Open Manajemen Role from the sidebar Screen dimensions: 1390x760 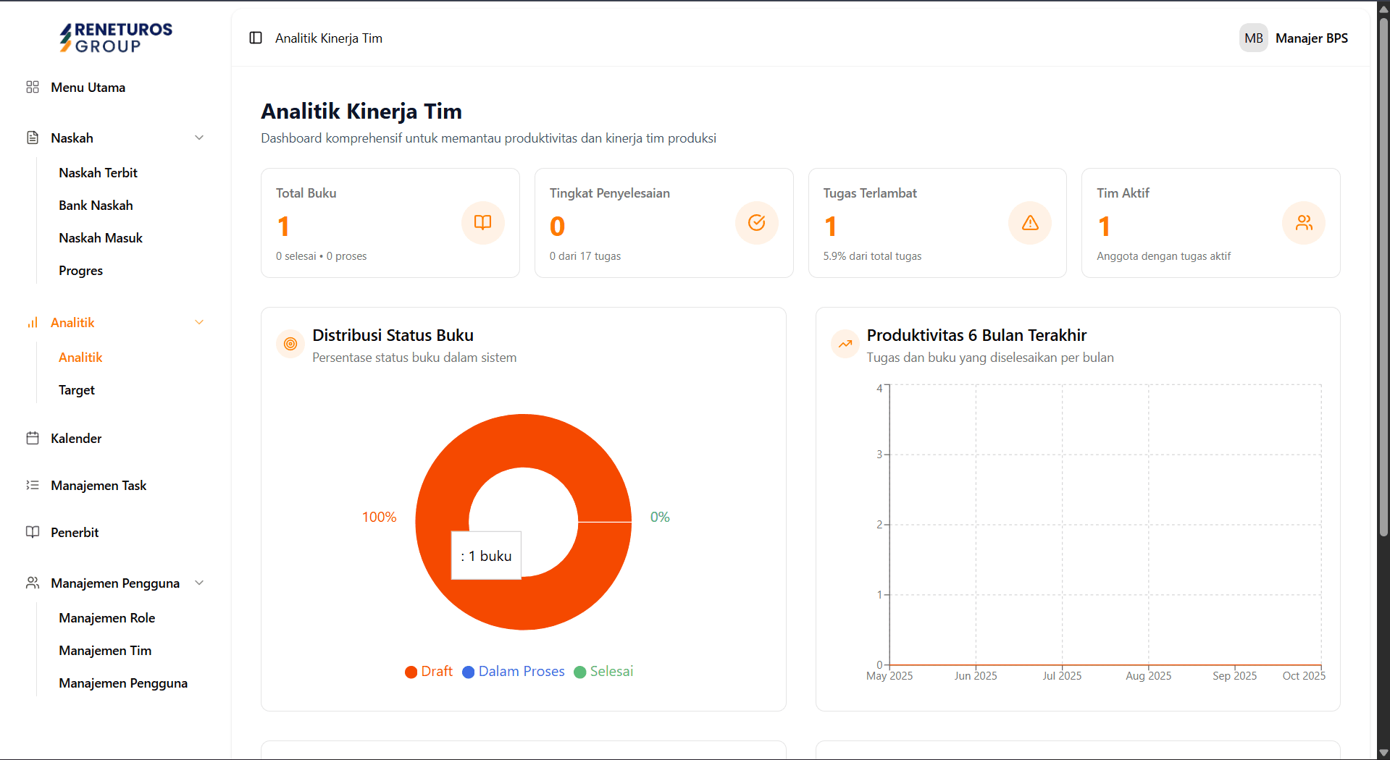coord(107,617)
